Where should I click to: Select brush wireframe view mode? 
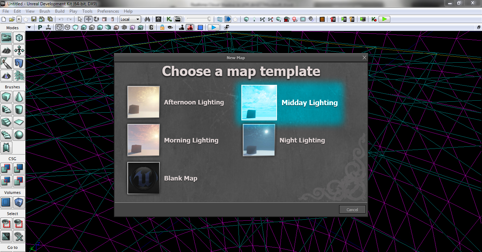pos(59,27)
